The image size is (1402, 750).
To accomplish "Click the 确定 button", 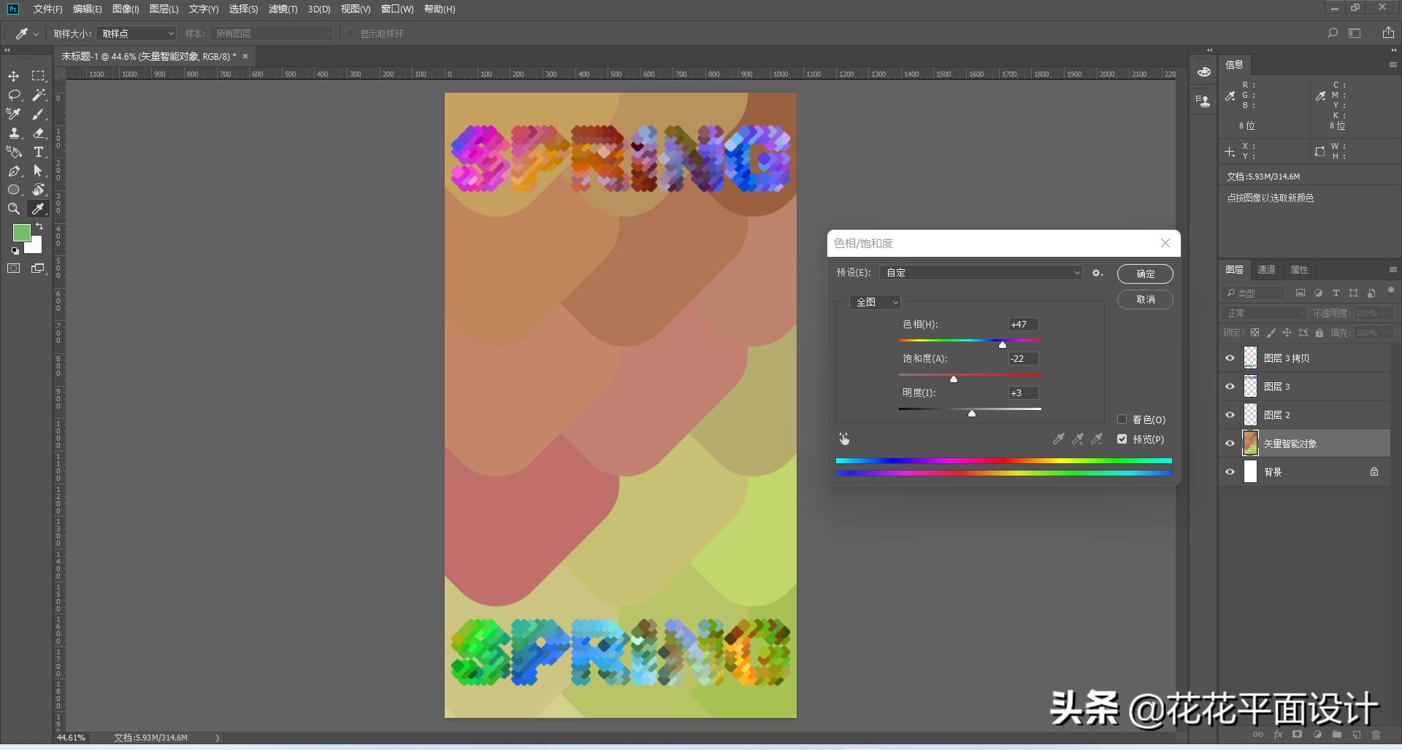I will (1145, 274).
